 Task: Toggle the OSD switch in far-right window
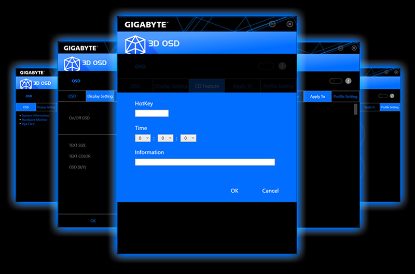tap(383, 96)
